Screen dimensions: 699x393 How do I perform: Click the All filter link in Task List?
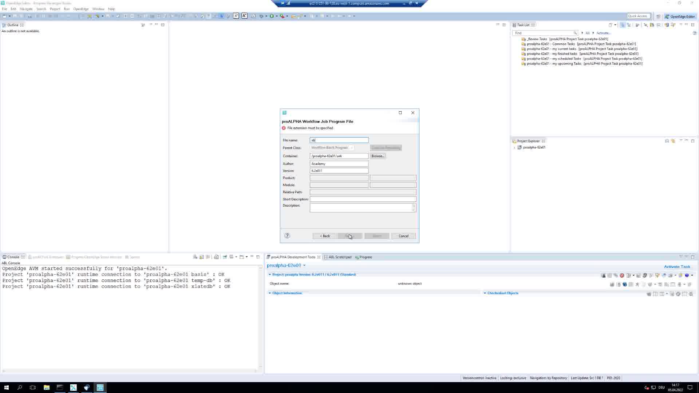tap(587, 33)
